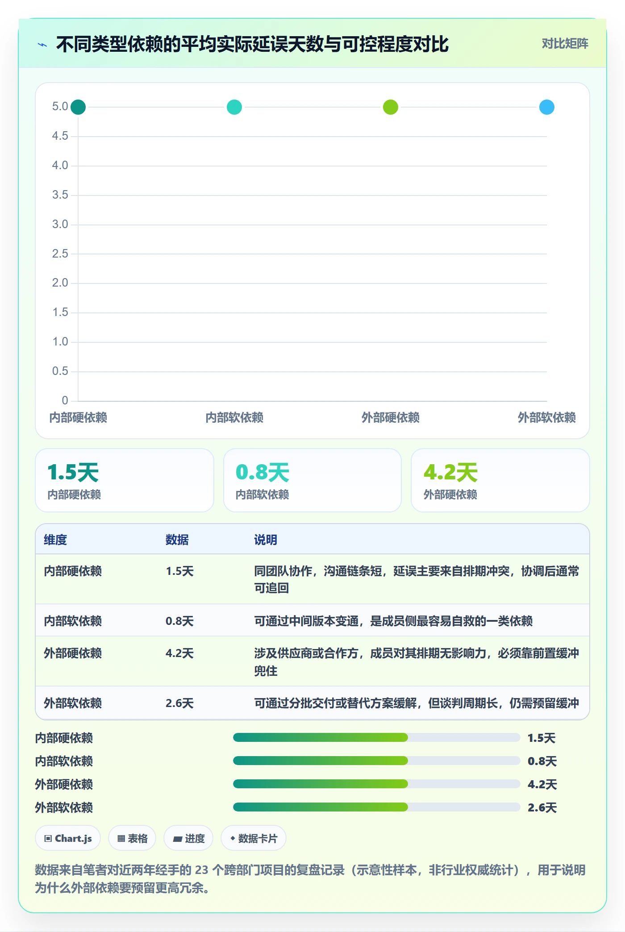Select the 表格 tag chip
625x932 pixels.
click(x=132, y=838)
